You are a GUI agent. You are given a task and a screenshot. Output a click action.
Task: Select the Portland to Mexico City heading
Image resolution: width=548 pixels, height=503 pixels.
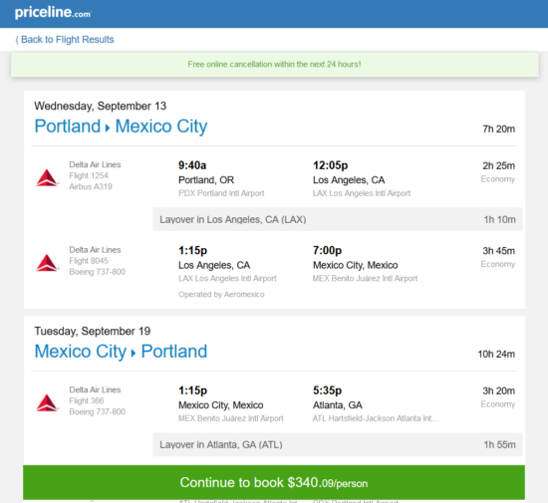tap(121, 126)
